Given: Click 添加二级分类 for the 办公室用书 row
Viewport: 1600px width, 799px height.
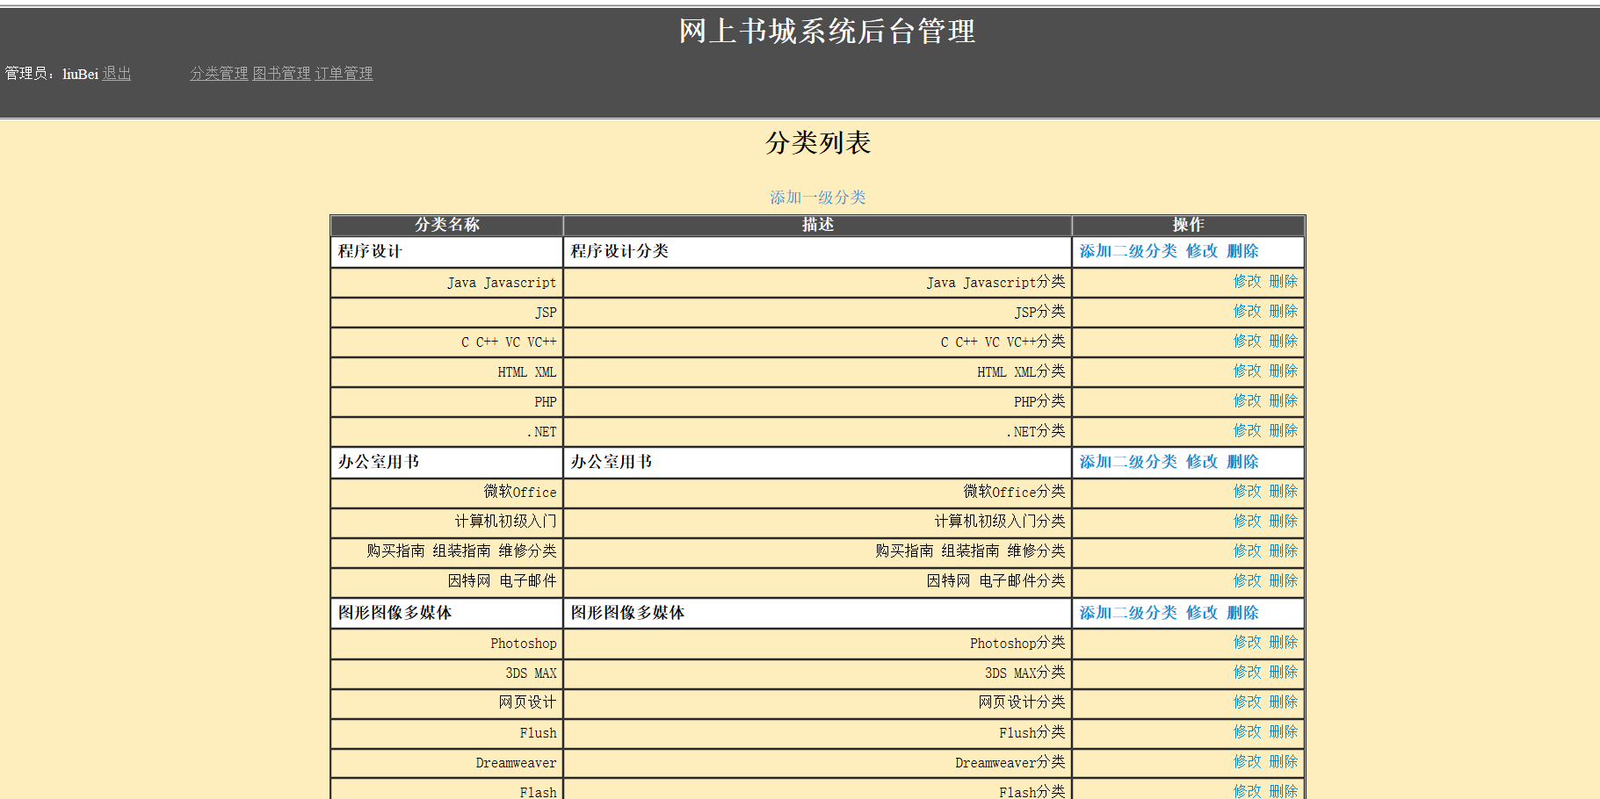Looking at the screenshot, I should (x=1128, y=462).
